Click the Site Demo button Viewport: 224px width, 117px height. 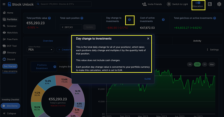10,106
